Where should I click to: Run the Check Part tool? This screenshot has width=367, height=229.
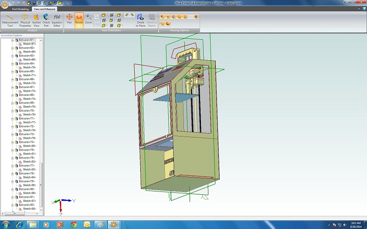(x=46, y=21)
